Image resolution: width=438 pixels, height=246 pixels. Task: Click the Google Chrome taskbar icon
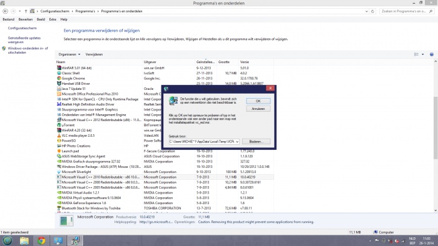coord(41,240)
